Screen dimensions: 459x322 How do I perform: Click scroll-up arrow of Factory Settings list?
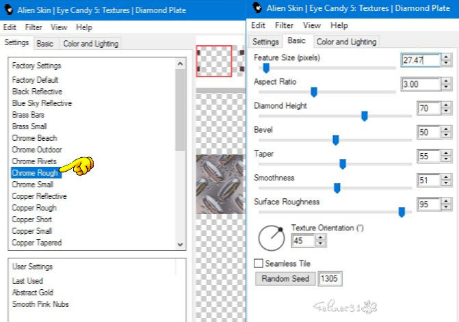click(x=181, y=64)
